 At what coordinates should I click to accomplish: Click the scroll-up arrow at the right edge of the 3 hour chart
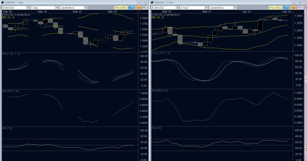[x=306, y=12]
